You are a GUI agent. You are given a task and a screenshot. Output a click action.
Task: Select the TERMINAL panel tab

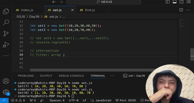click(98, 76)
